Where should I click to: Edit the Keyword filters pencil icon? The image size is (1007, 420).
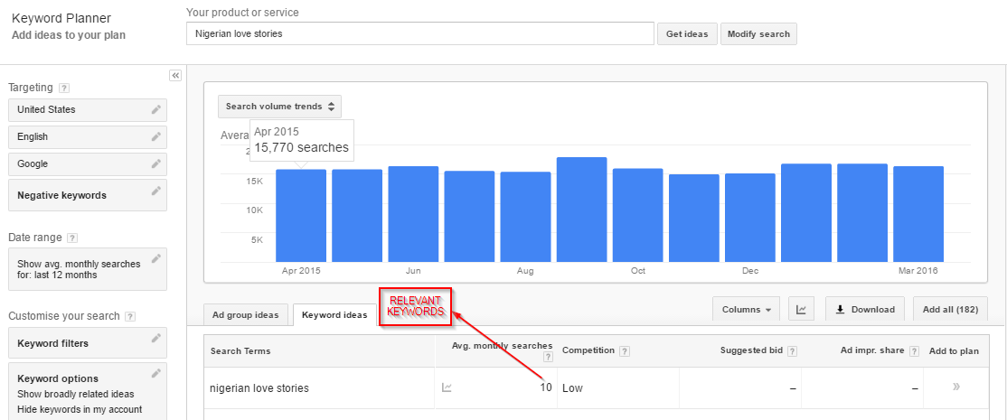[156, 339]
